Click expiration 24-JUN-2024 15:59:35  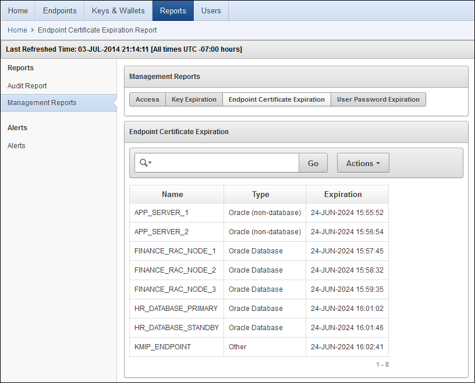pyautogui.click(x=347, y=289)
